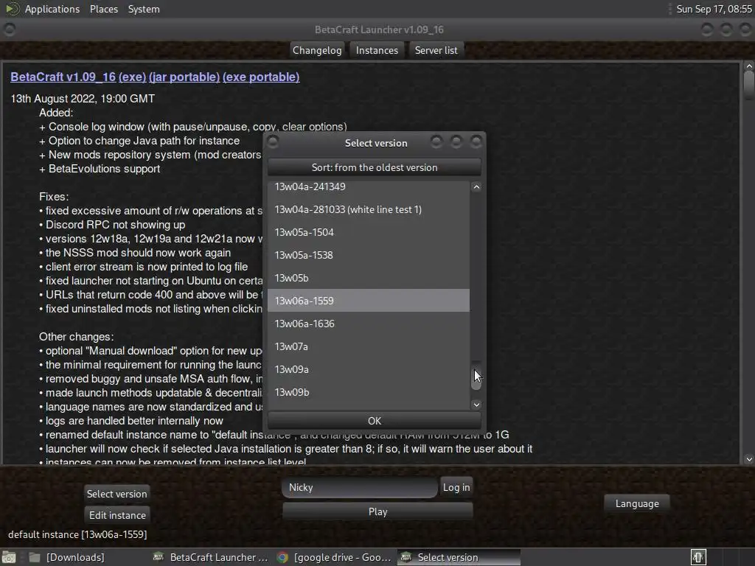Screen dimensions: 755x566
Task: Select version 13w09b
Action: 369,392
